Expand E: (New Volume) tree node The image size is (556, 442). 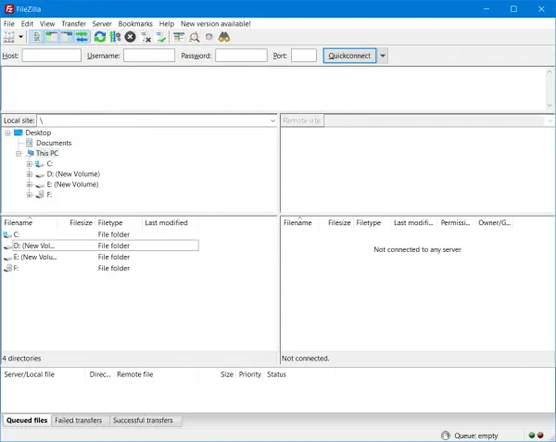tap(30, 184)
